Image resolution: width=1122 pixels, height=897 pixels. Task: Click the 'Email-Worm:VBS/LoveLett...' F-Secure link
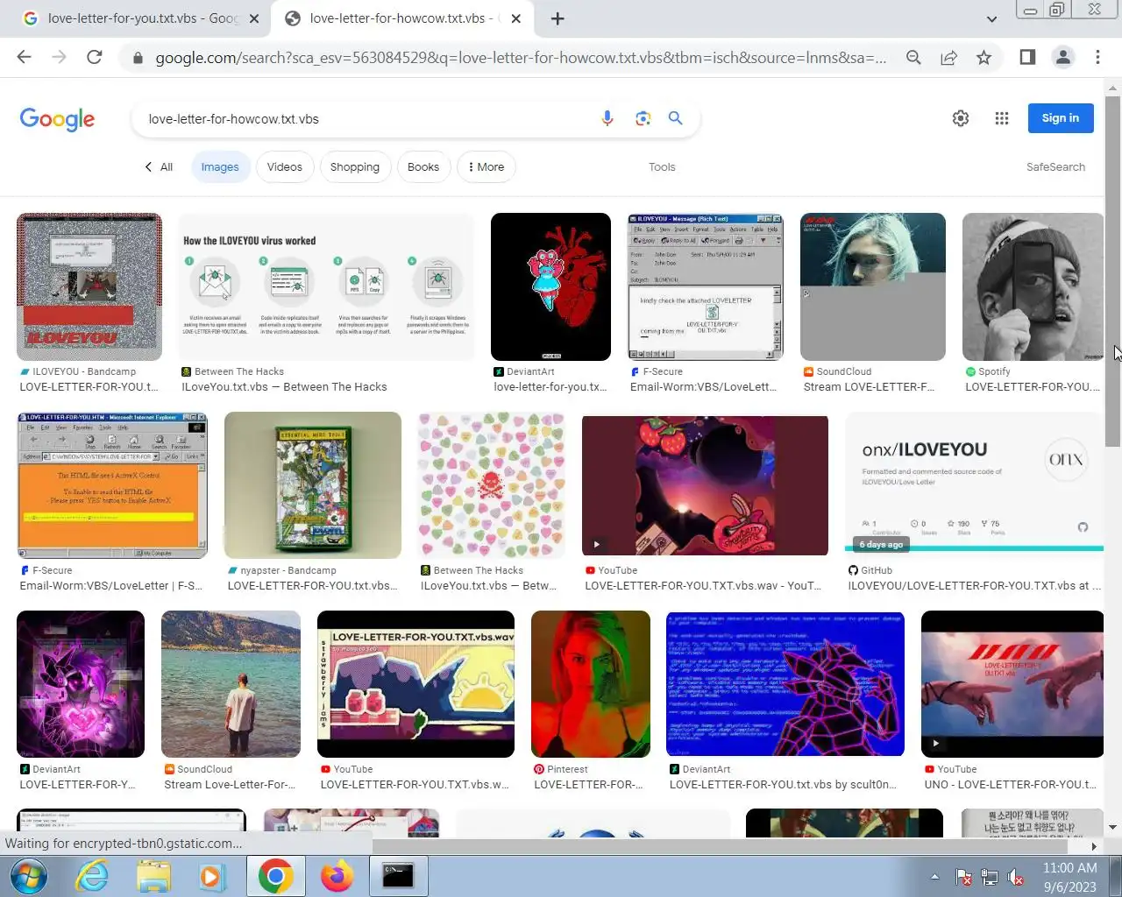pos(703,386)
